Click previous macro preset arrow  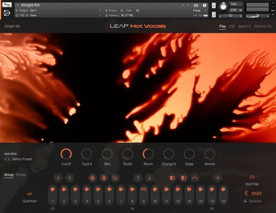coord(6,159)
